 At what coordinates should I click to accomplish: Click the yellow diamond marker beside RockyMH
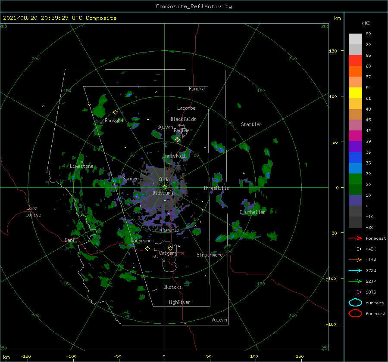click(115, 112)
